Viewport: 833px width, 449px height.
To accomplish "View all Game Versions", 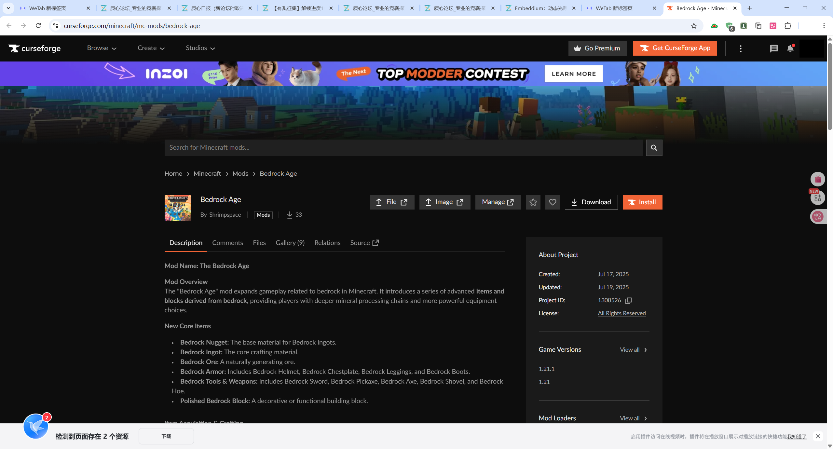I will [633, 350].
